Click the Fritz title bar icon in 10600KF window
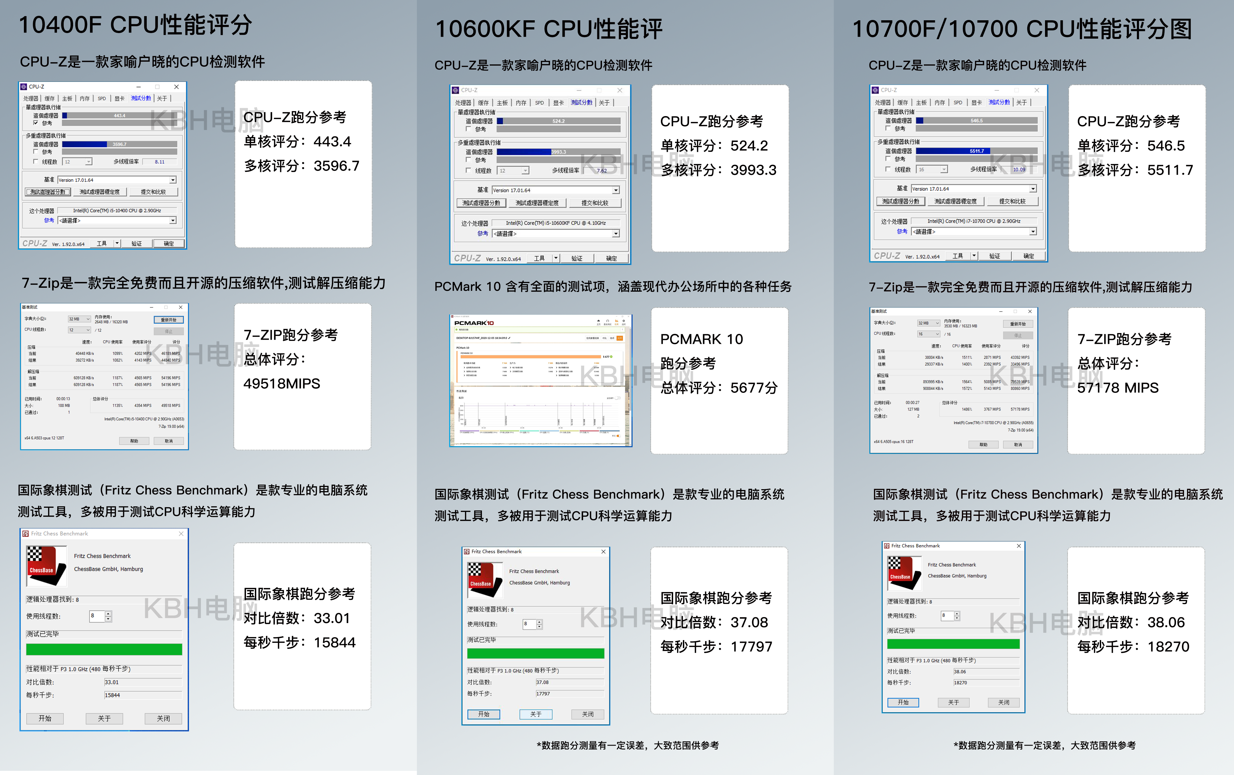This screenshot has height=775, width=1234. click(x=467, y=552)
